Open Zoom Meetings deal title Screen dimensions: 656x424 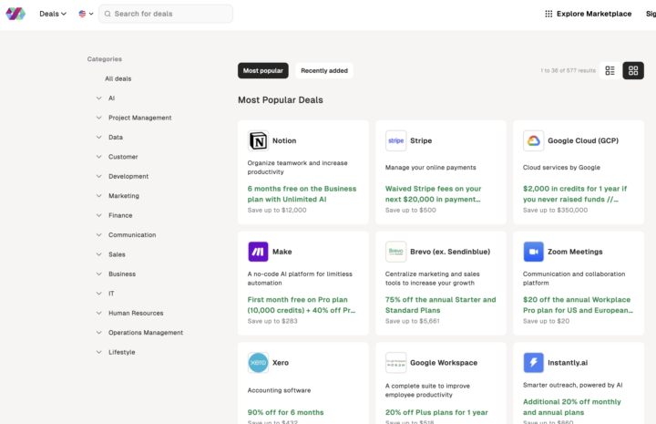point(575,252)
